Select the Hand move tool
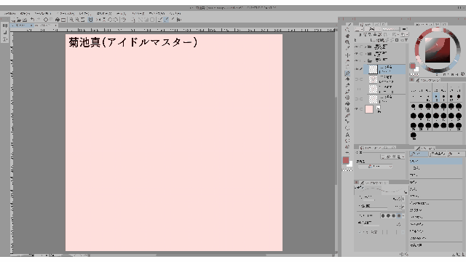 [347, 36]
